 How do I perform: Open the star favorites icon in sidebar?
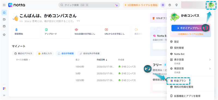point(4,35)
